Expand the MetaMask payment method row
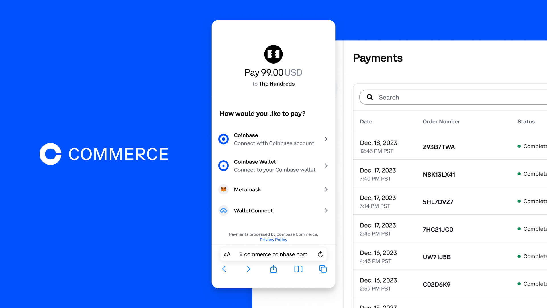547x308 pixels. point(273,189)
